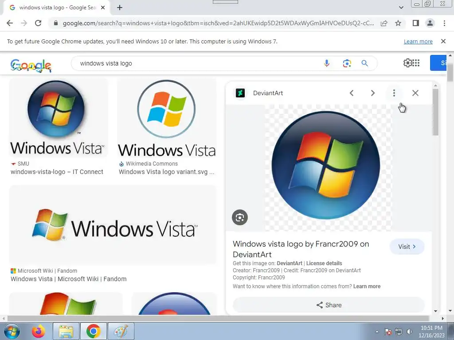The image size is (454, 340).
Task: Open the volume control in system tray
Action: point(409,332)
